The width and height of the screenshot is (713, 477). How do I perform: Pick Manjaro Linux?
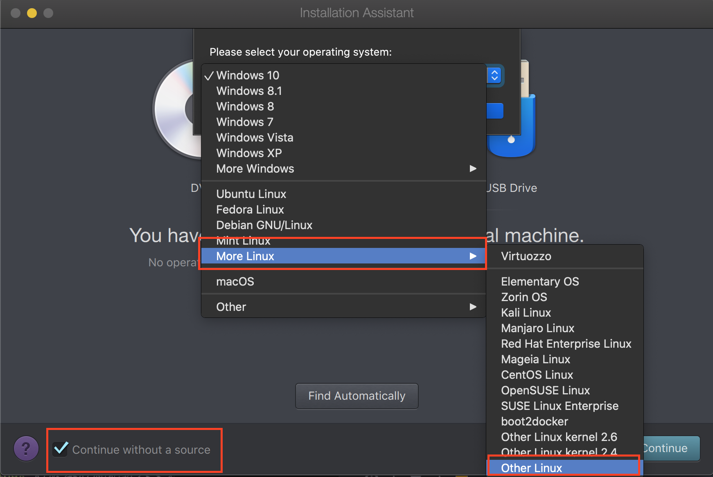point(565,328)
